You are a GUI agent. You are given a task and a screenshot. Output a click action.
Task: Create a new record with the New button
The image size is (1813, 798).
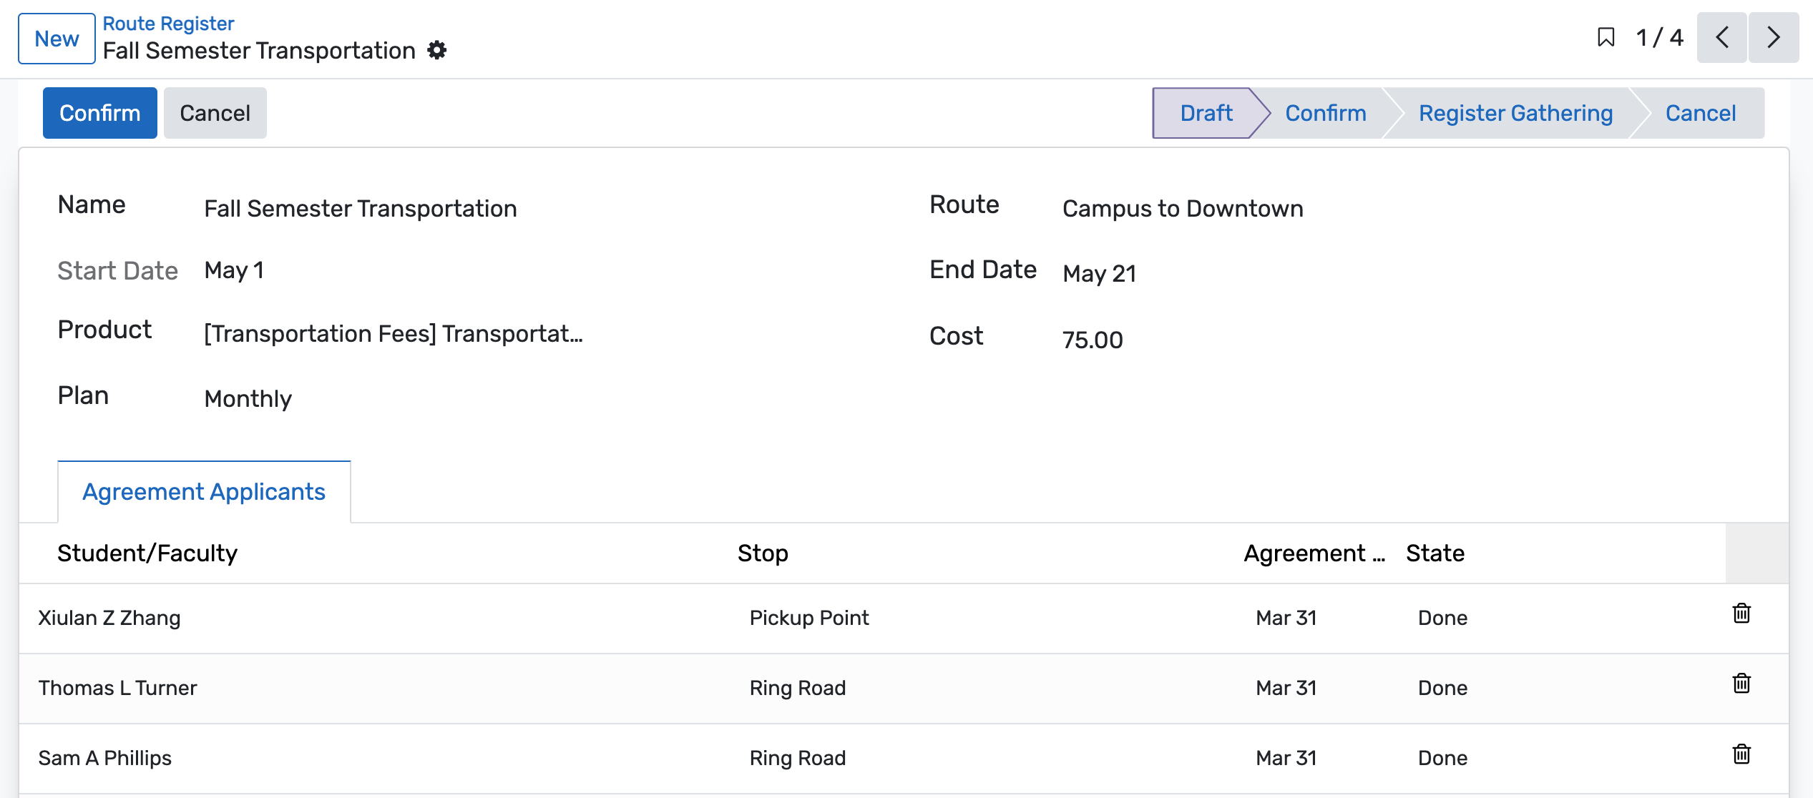pos(56,38)
